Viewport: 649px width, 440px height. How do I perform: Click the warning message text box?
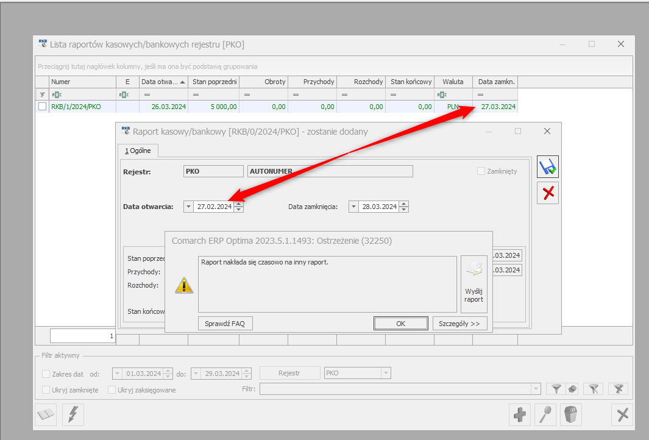coord(327,284)
